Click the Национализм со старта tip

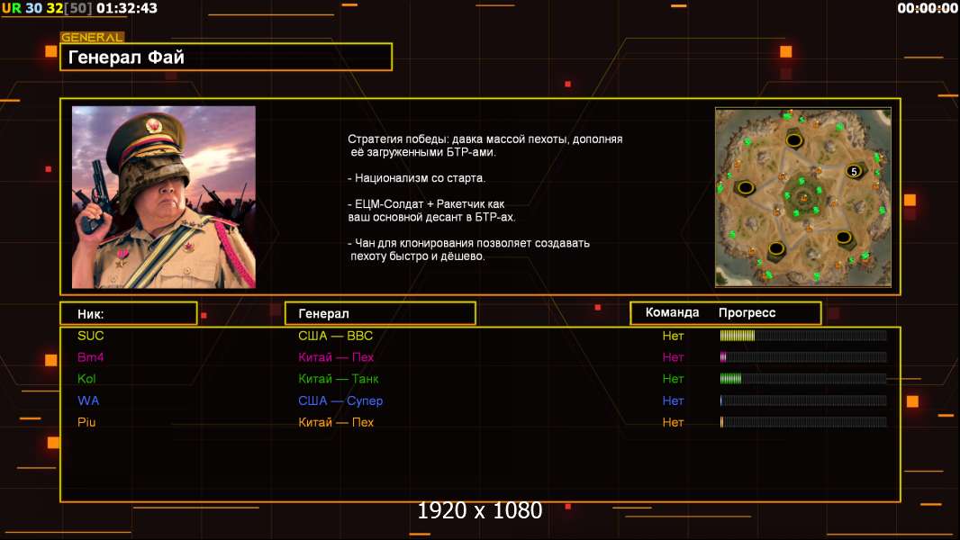point(416,178)
